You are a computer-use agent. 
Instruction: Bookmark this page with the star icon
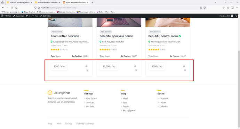coord(205,8)
